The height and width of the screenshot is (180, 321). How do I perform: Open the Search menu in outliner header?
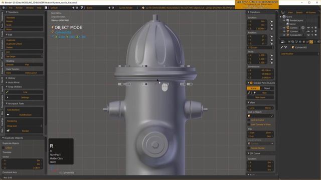[299, 12]
